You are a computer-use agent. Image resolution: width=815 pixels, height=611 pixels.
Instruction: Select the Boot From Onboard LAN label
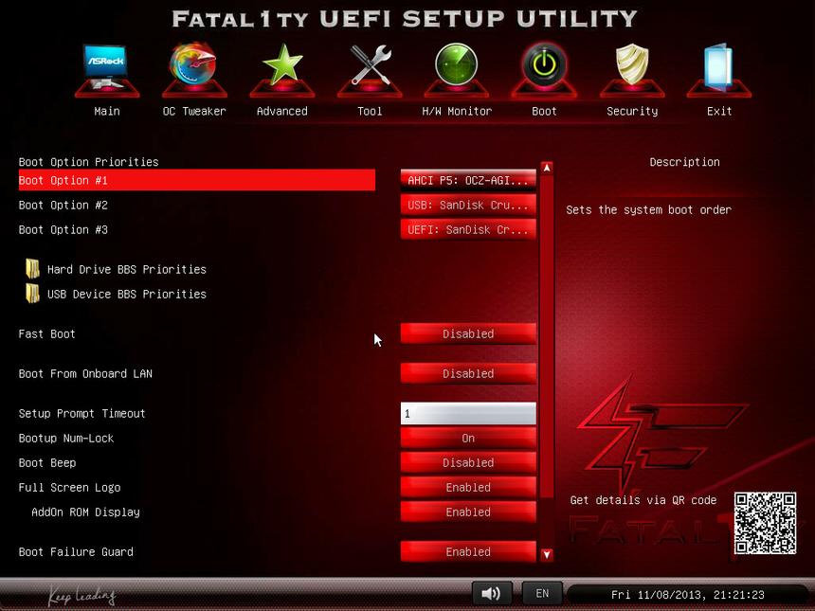click(85, 373)
